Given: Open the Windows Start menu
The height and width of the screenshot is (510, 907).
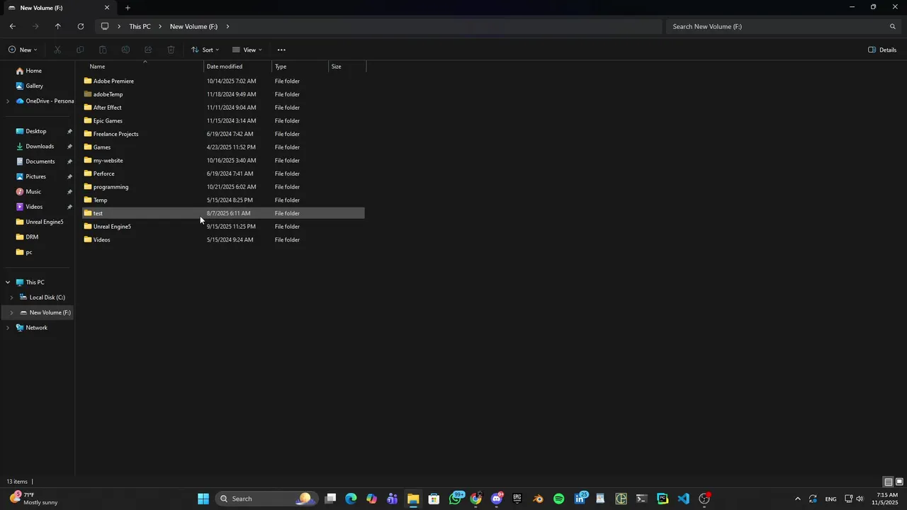Looking at the screenshot, I should coord(203,499).
